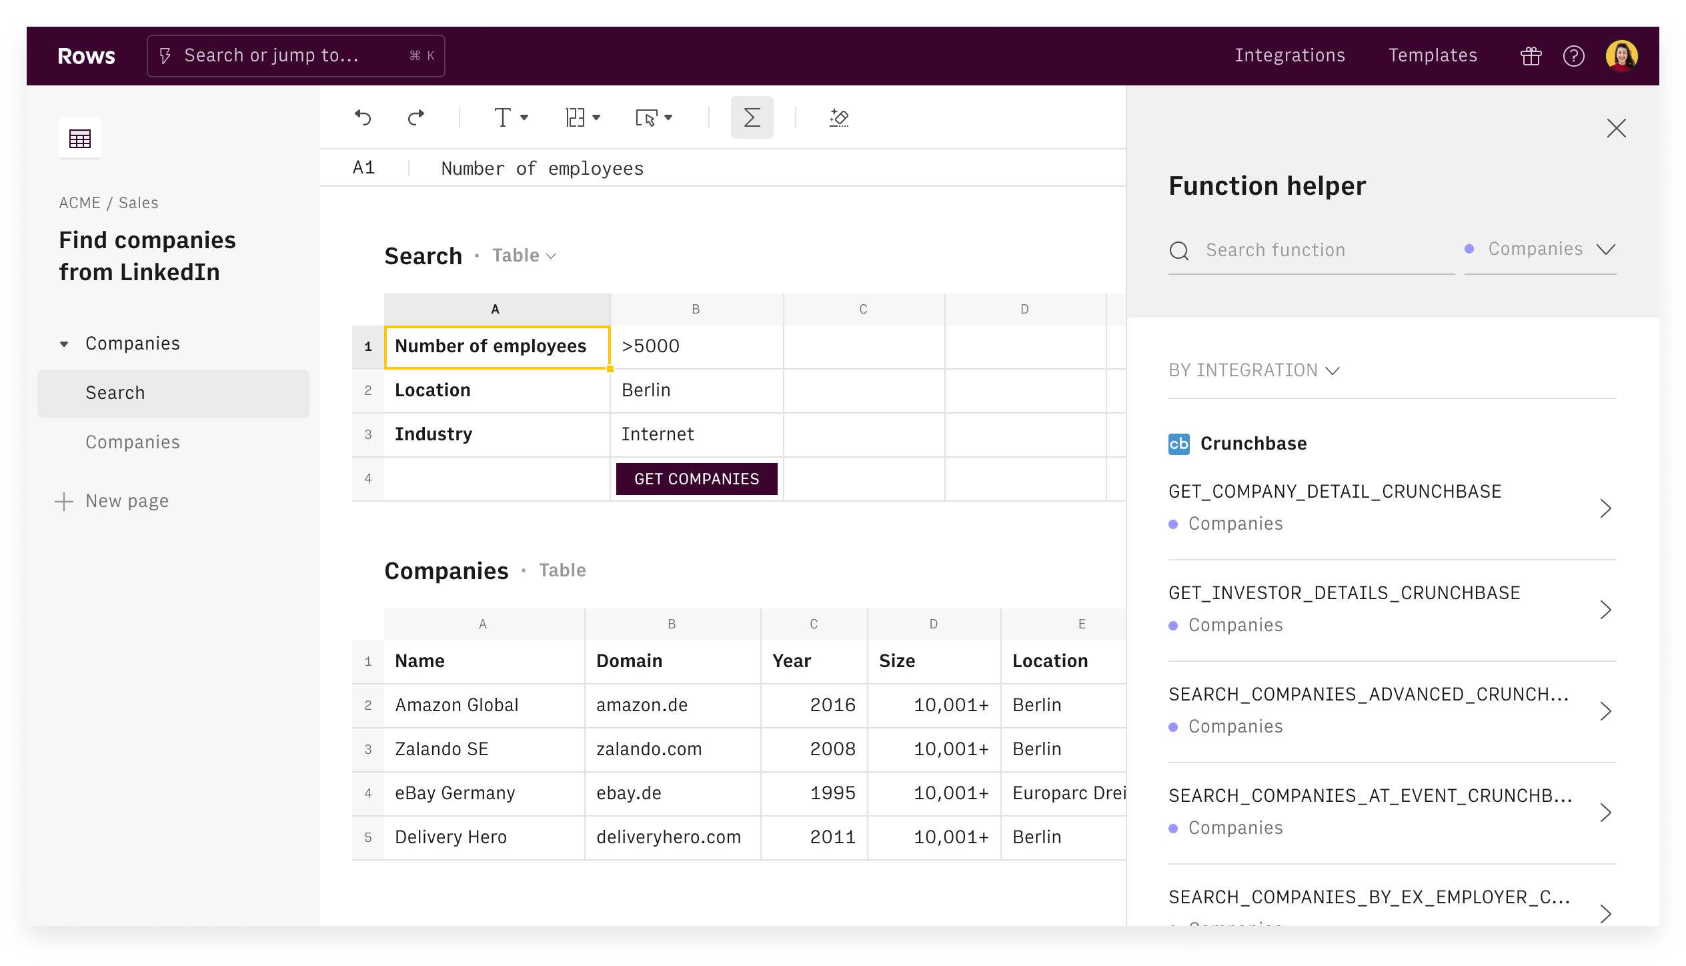Collapse the Companies tree in sidebar
1686x966 pixels.
point(64,344)
